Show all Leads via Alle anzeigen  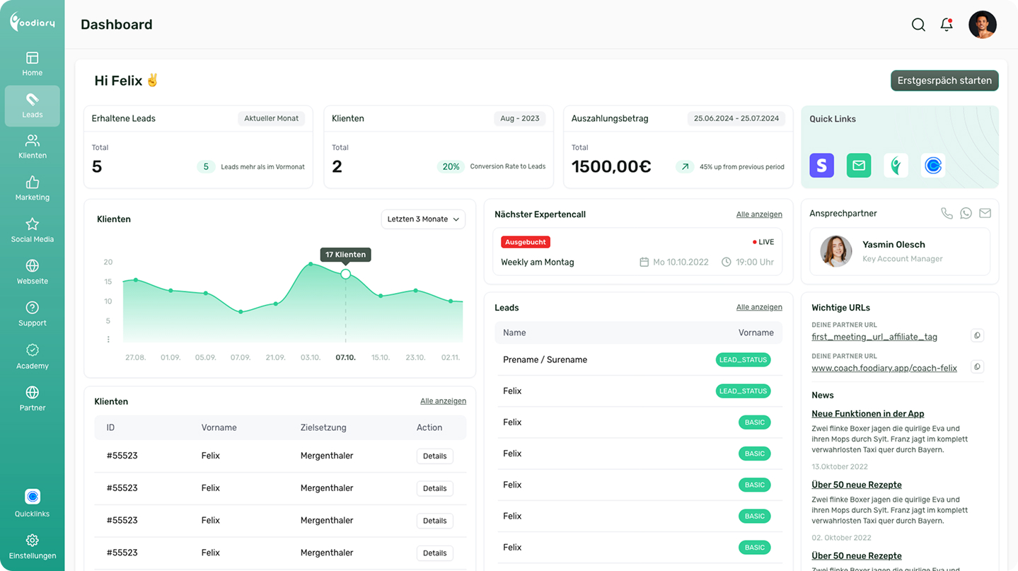pyautogui.click(x=758, y=307)
